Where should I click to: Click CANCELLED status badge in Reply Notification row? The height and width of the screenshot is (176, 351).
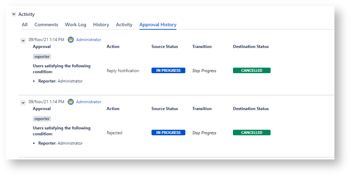click(x=252, y=70)
